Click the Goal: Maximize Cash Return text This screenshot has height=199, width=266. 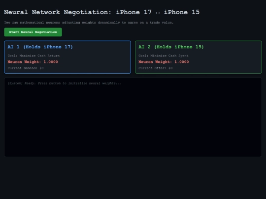point(33,56)
